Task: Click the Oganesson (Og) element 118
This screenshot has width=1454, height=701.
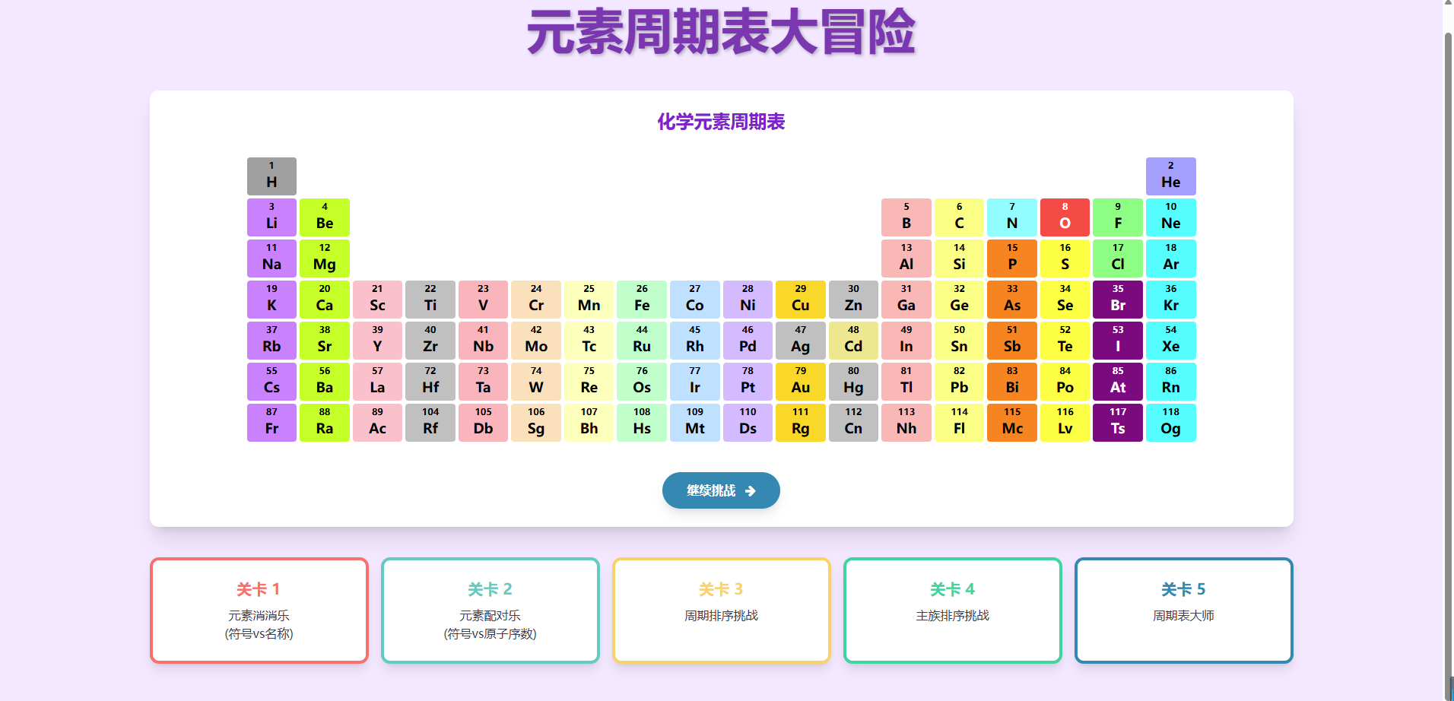Action: tap(1170, 423)
